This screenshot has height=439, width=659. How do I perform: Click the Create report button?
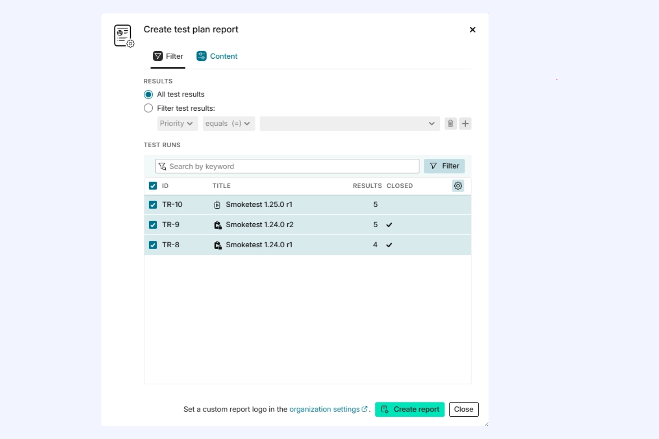point(409,409)
